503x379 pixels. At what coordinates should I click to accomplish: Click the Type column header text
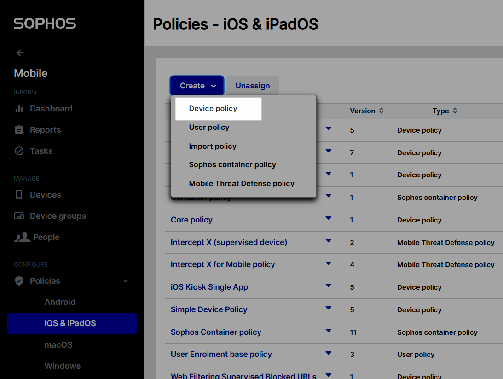tap(441, 111)
